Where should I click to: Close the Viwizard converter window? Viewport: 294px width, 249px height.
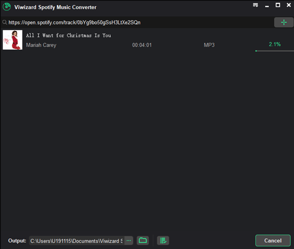click(289, 5)
